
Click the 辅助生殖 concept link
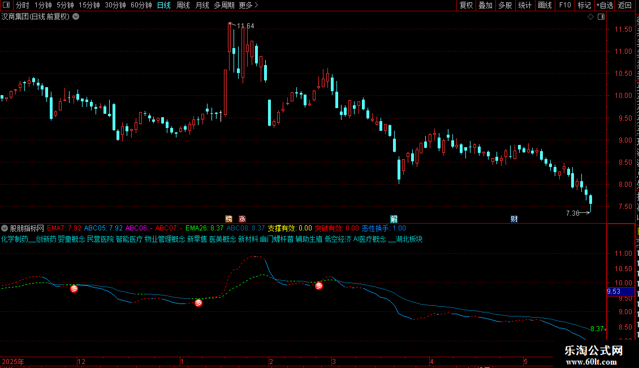click(x=309, y=239)
